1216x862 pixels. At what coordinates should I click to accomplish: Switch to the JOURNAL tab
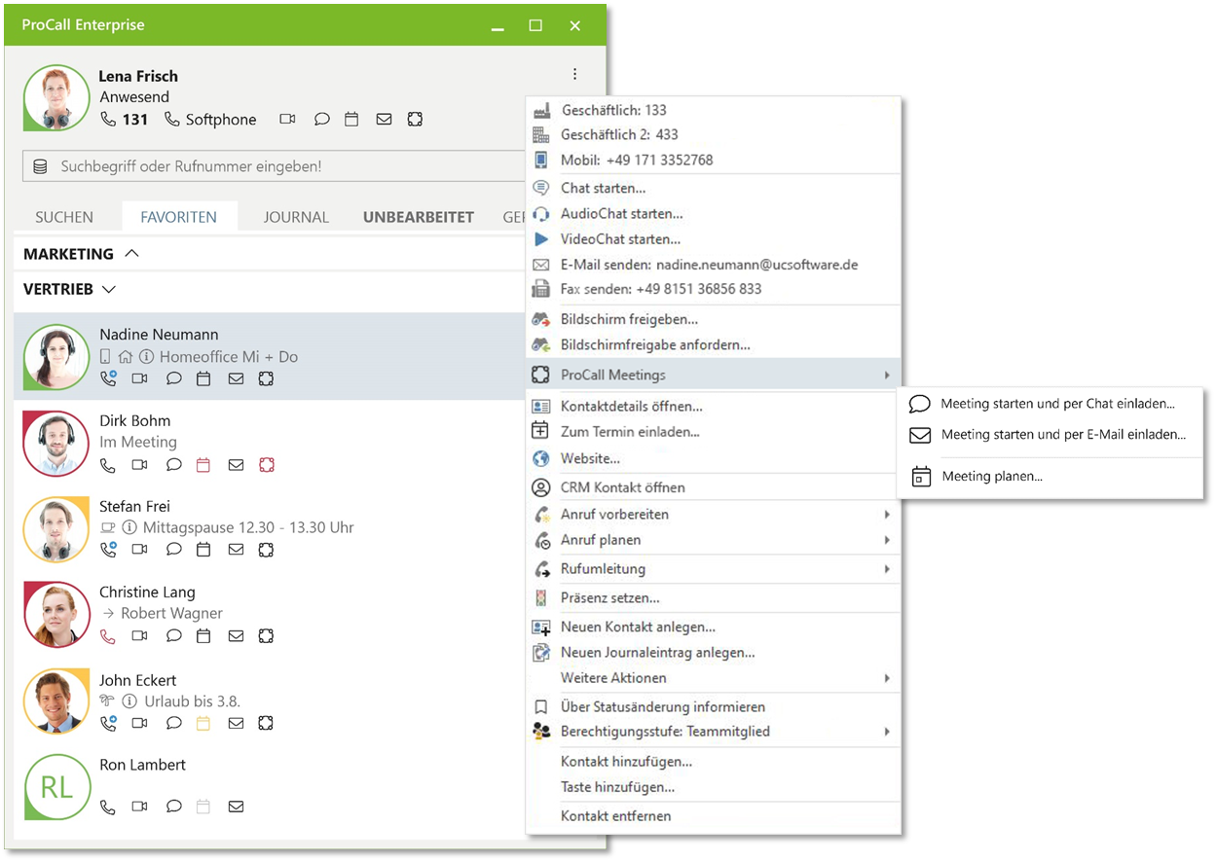[x=296, y=217]
